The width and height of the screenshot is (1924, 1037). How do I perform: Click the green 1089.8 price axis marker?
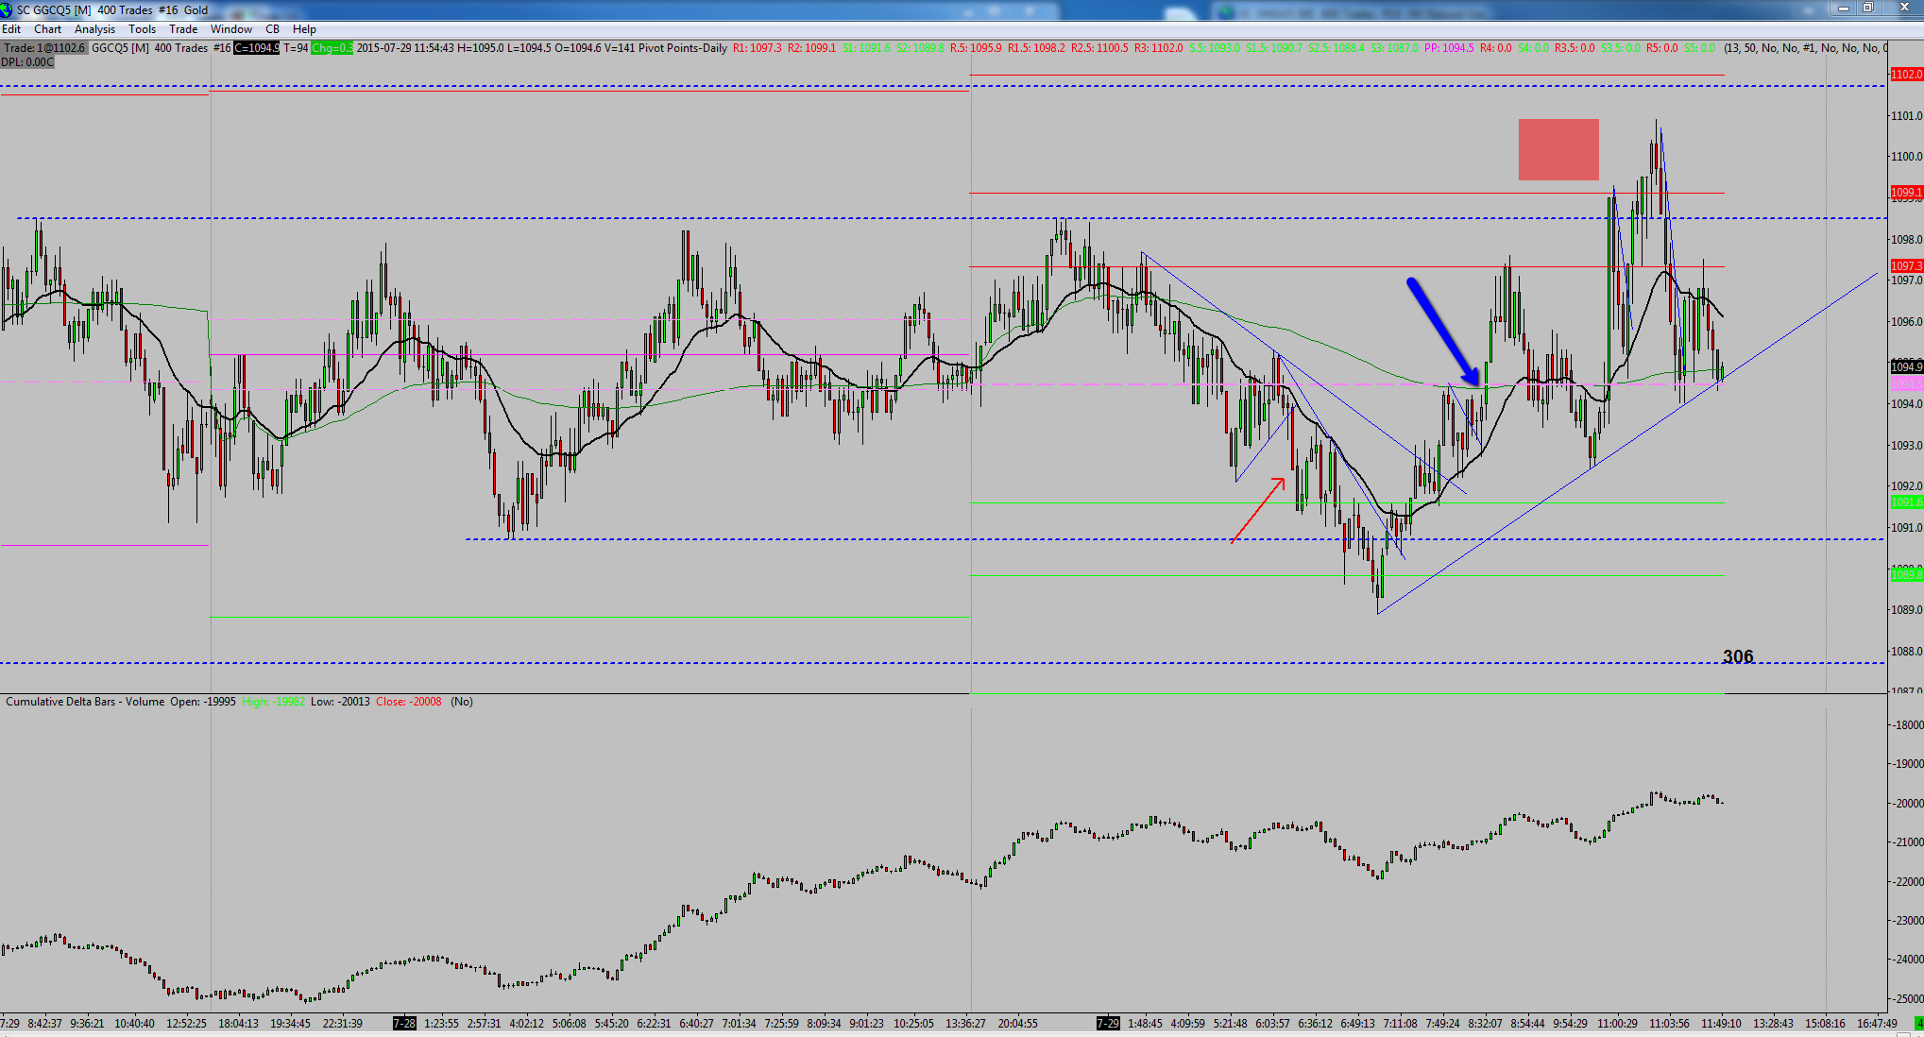coord(1906,575)
